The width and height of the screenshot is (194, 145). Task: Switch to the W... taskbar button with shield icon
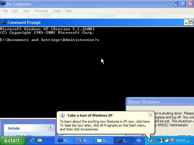coord(84,140)
